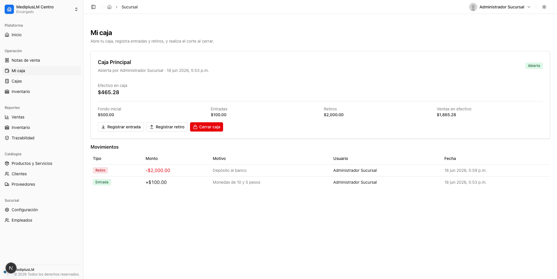
Task: Open the Administrador Sucursal user dropdown
Action: point(500,7)
